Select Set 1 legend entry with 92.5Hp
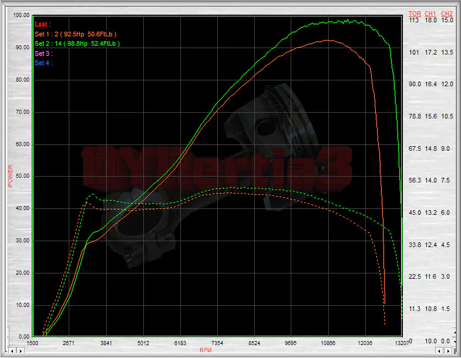This screenshot has height=358, width=461. 77,33
